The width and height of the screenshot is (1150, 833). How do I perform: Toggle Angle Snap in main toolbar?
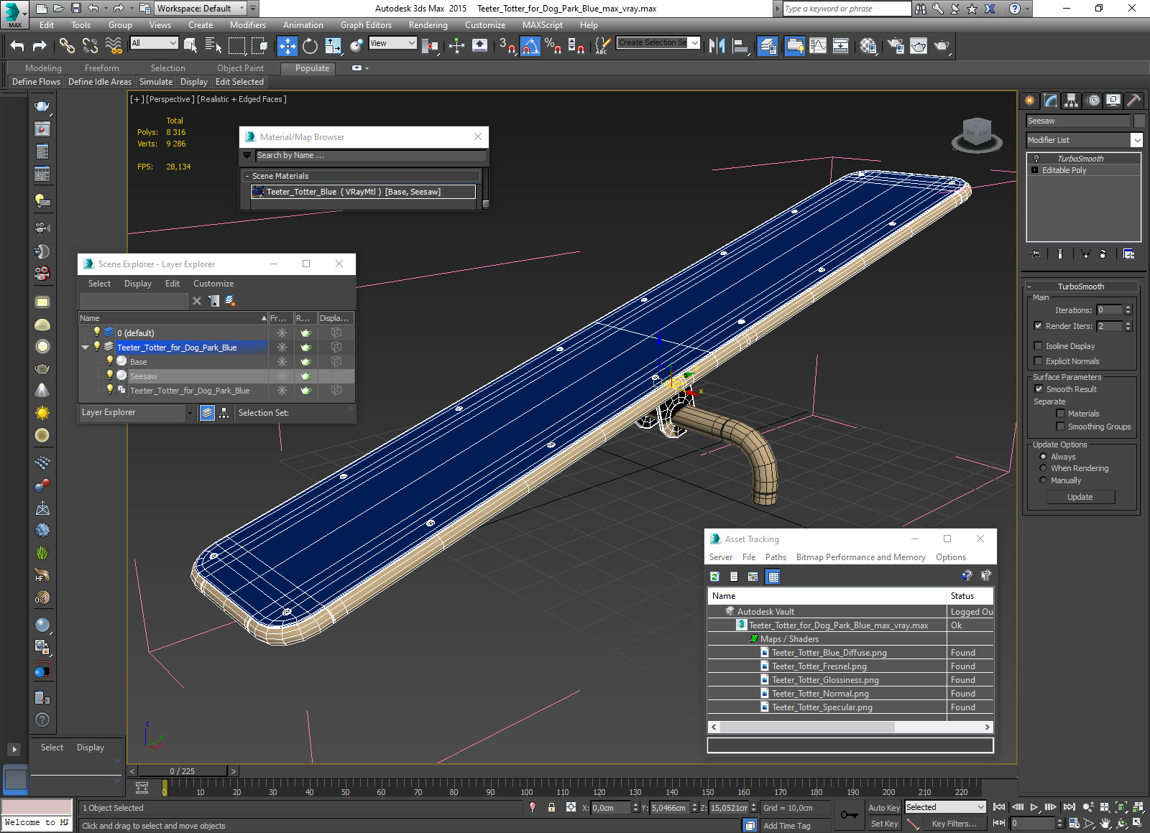[530, 46]
